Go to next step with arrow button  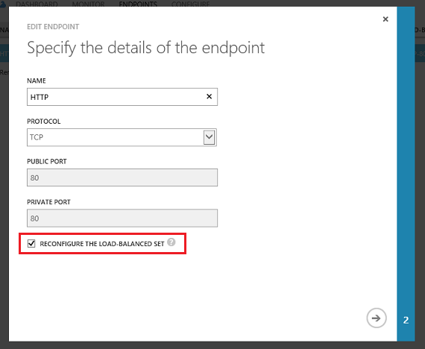pyautogui.click(x=377, y=318)
